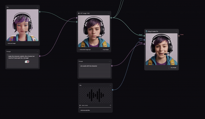Click Add more audio files
The image size is (205, 119).
point(85,110)
